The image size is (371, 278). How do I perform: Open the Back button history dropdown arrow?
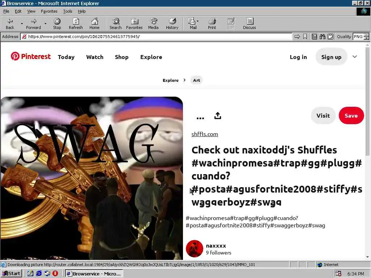(22, 24)
